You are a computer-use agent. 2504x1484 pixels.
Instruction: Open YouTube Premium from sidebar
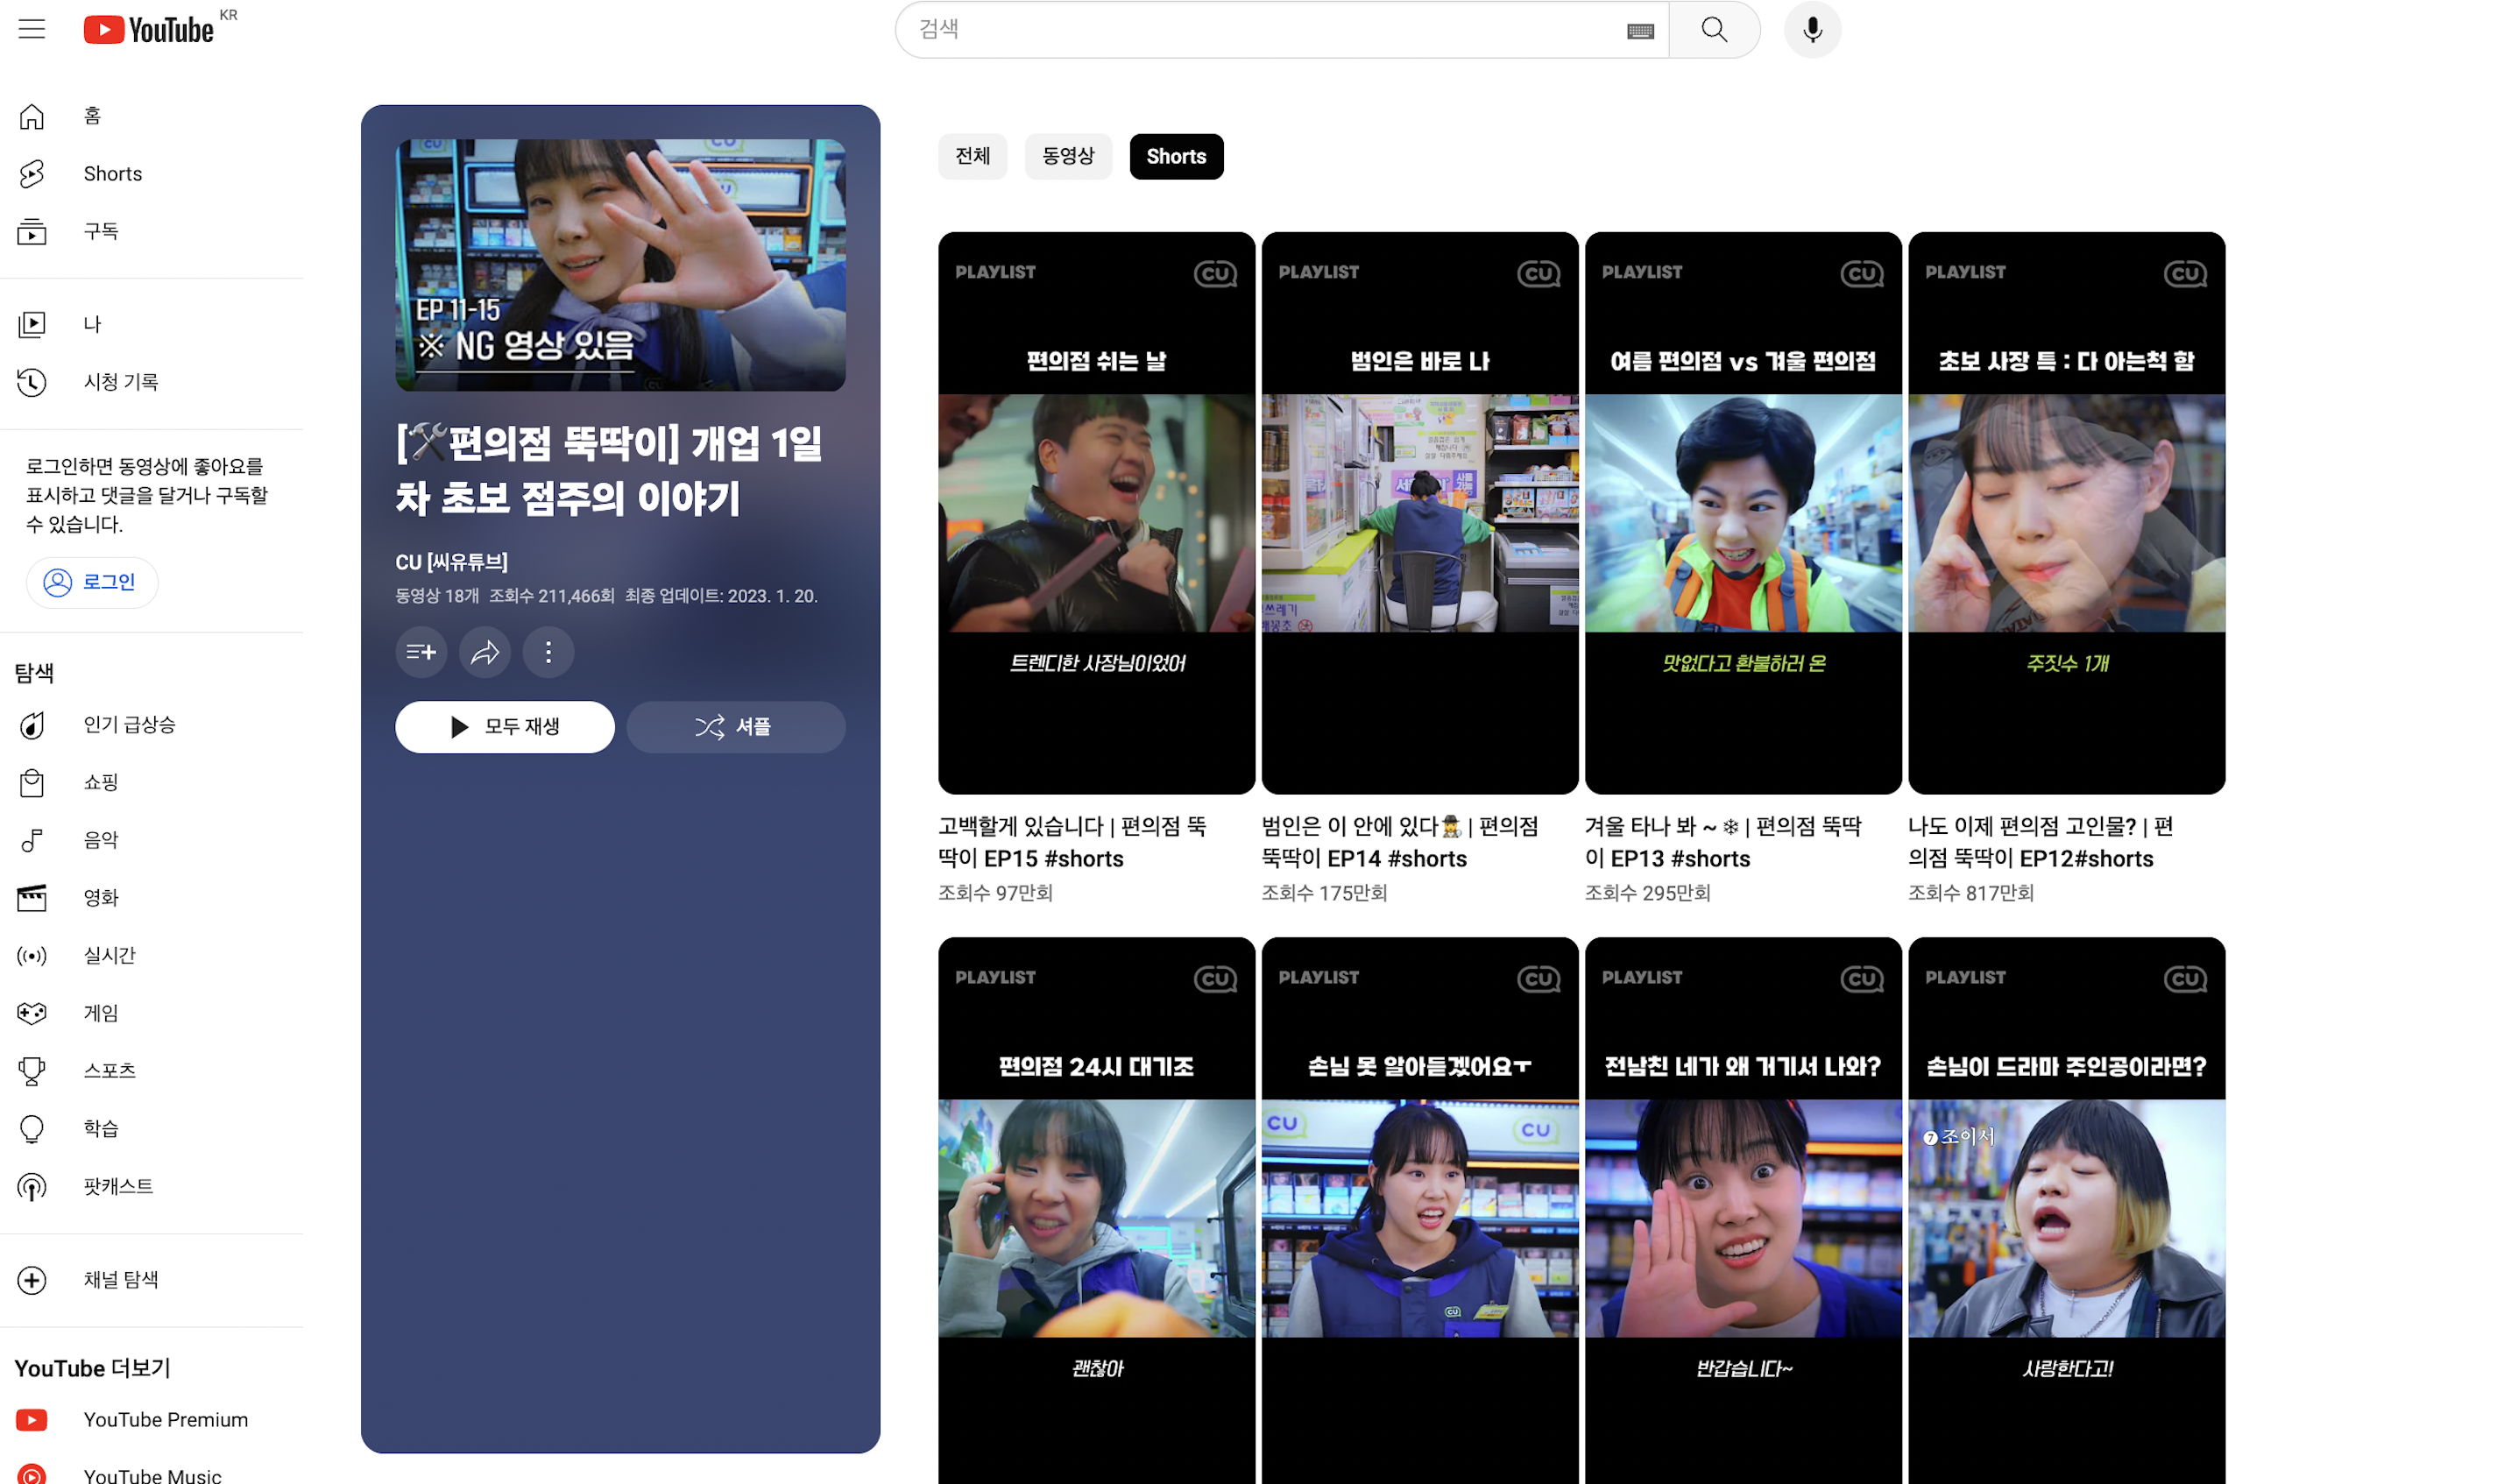point(165,1419)
